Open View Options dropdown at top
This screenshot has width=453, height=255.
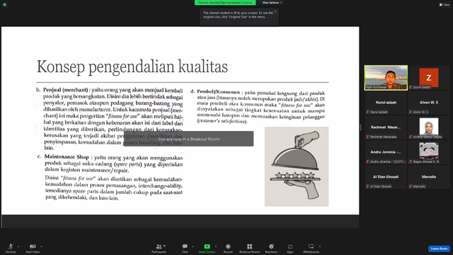(272, 3)
